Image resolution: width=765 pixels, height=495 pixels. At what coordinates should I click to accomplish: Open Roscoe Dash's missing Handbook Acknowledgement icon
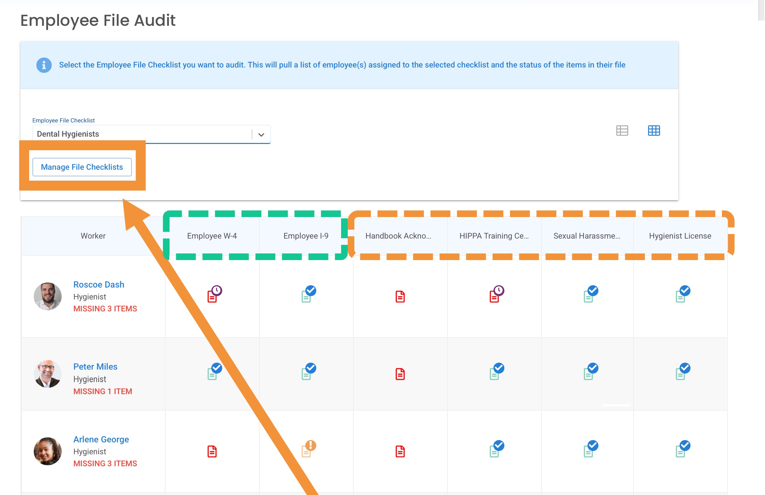point(400,296)
